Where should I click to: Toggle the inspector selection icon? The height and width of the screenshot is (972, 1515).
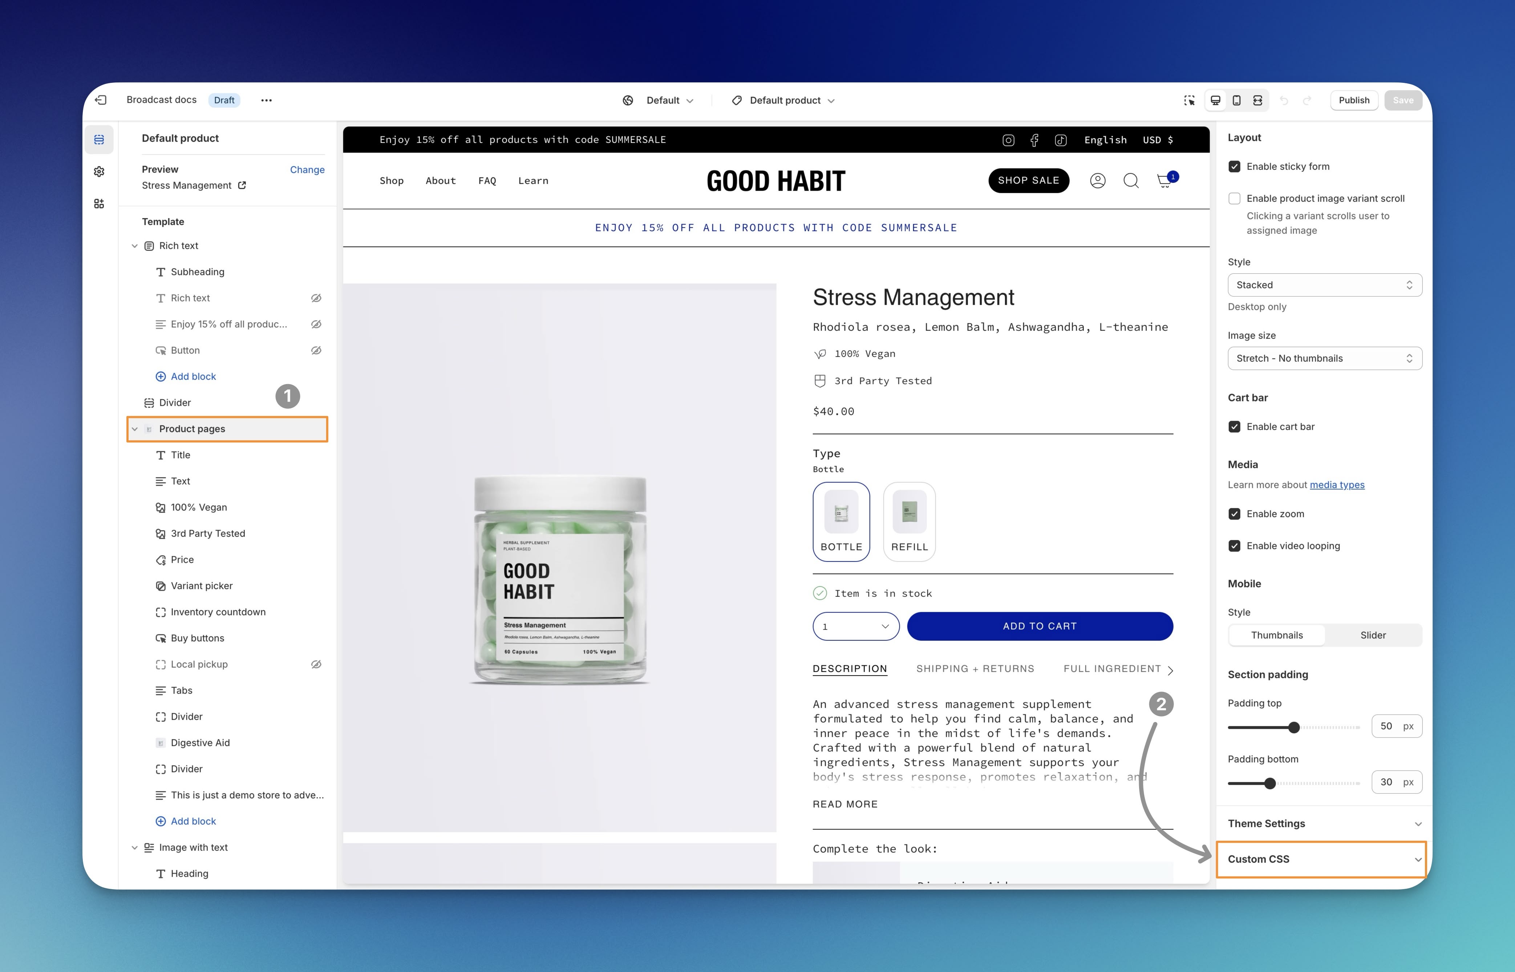pos(1189,100)
